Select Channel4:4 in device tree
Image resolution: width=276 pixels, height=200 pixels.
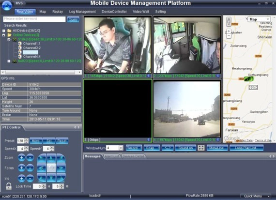31,57
